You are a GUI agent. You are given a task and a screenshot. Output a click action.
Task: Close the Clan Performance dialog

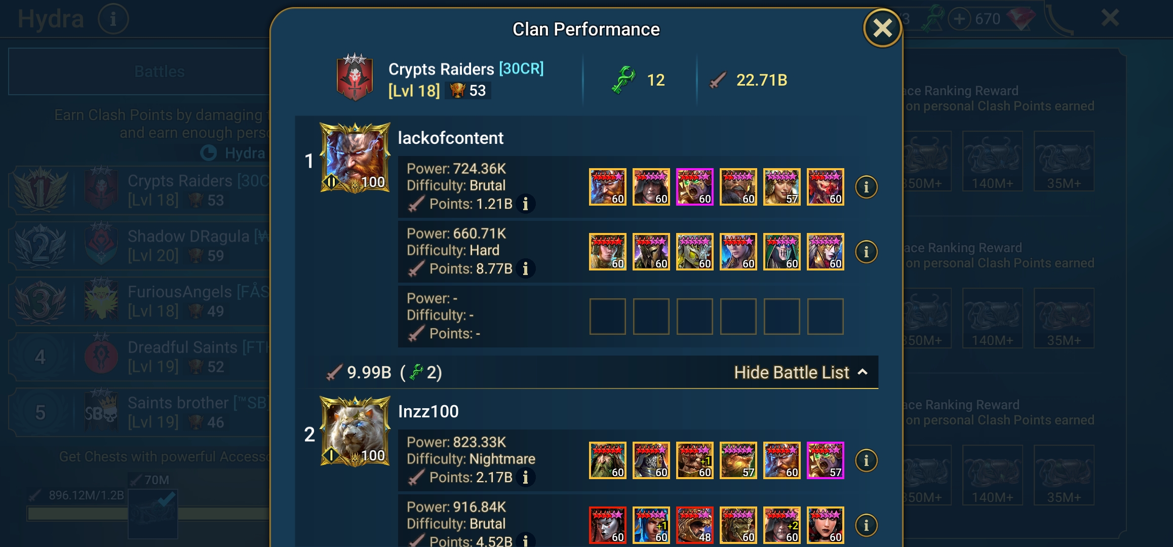(882, 28)
